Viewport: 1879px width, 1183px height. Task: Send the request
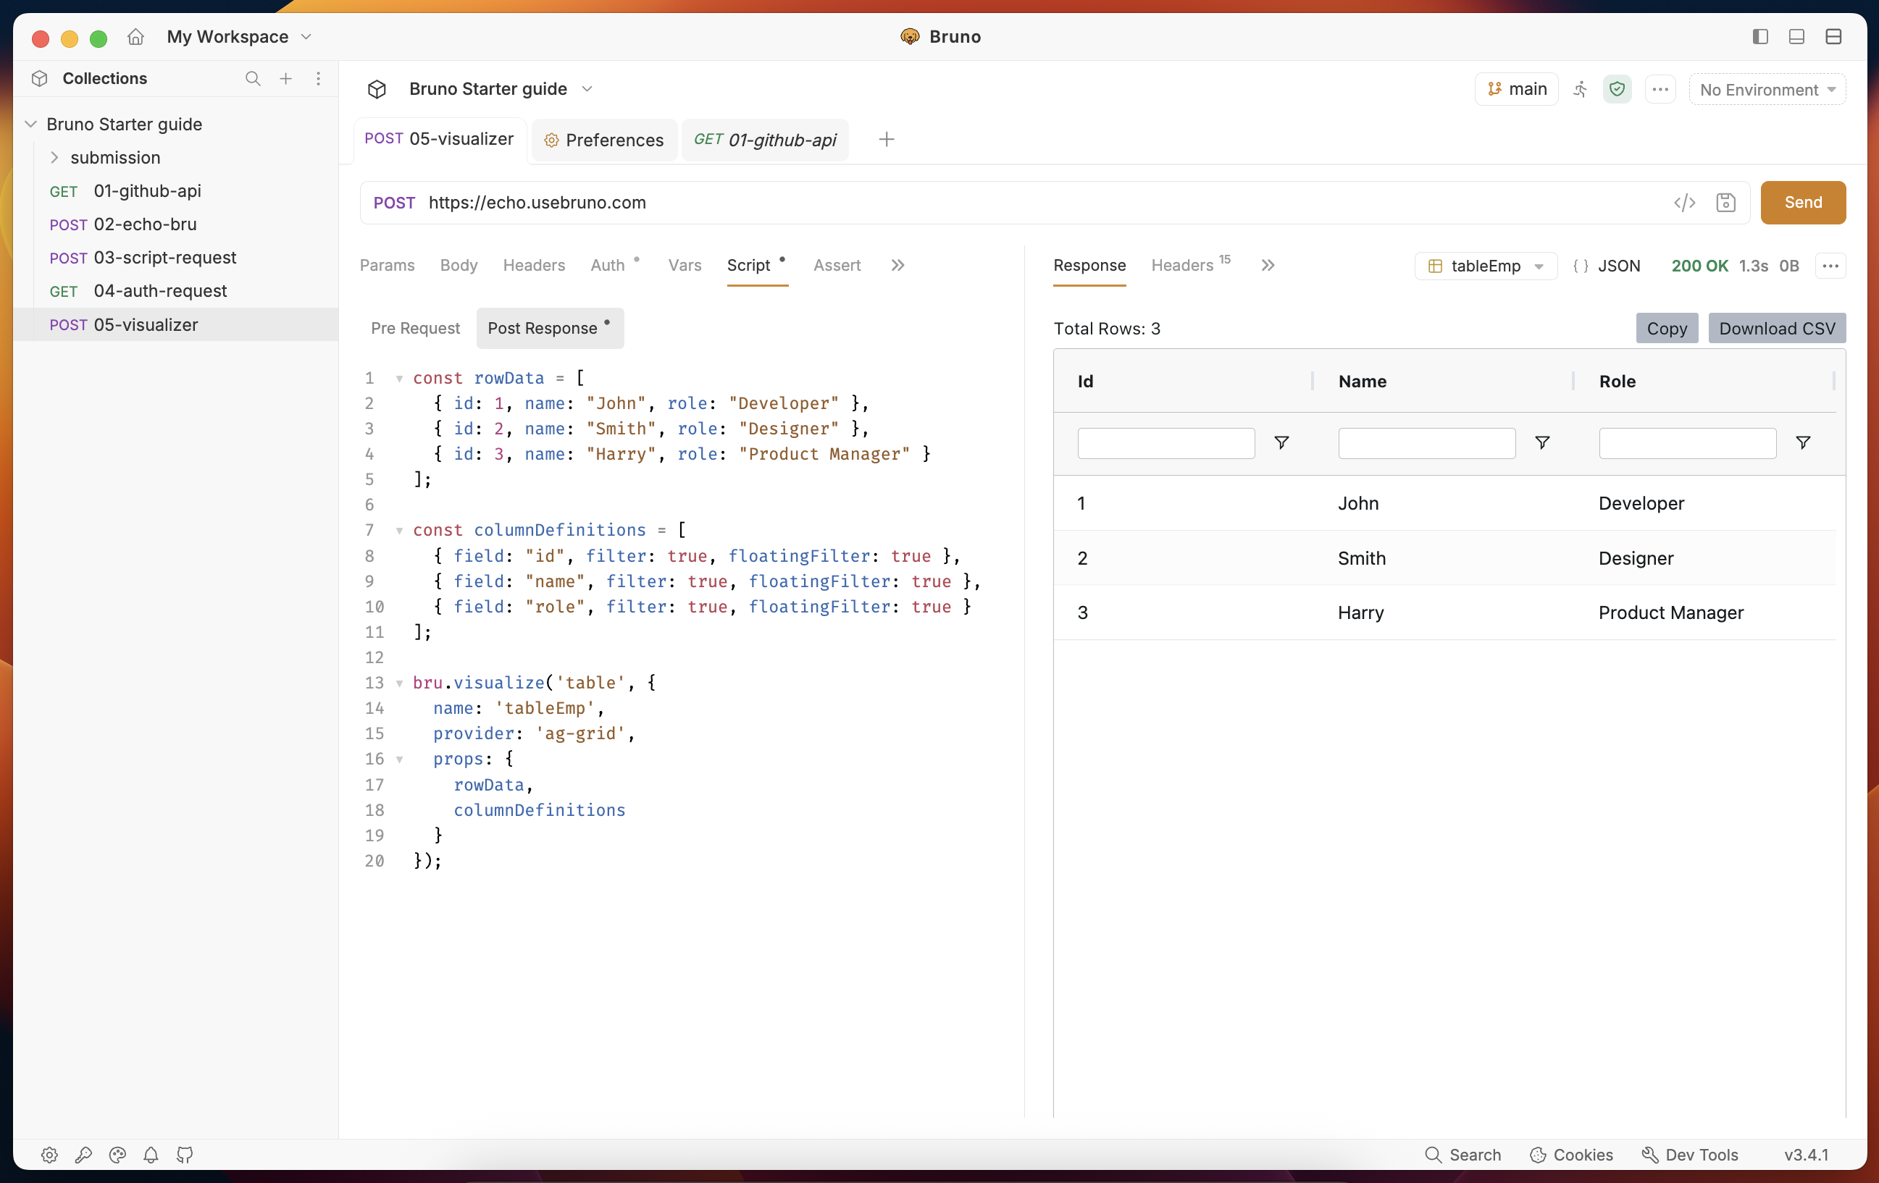(1804, 203)
